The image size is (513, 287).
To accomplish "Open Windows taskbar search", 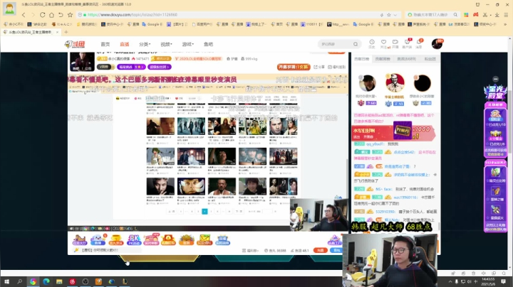I will pos(20,281).
